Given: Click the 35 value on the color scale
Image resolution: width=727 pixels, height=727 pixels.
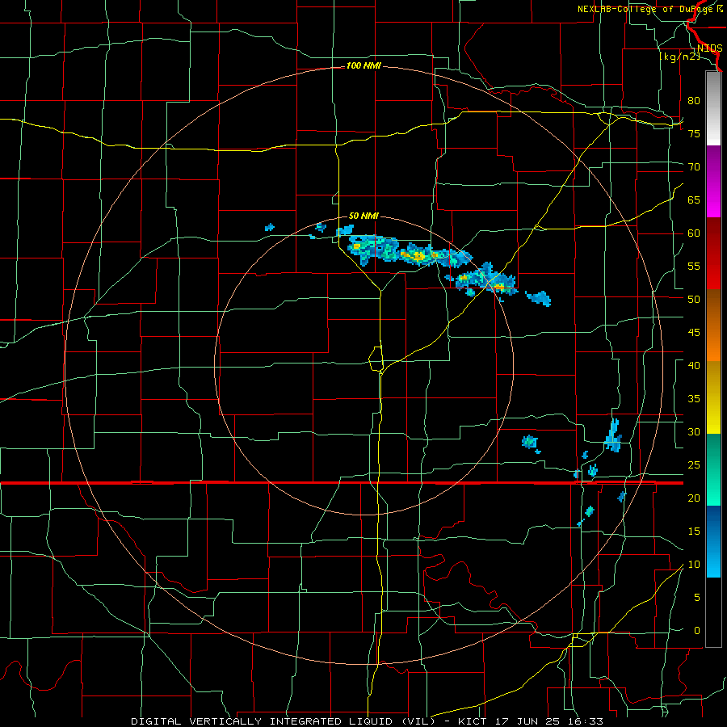Looking at the screenshot, I should (694, 399).
